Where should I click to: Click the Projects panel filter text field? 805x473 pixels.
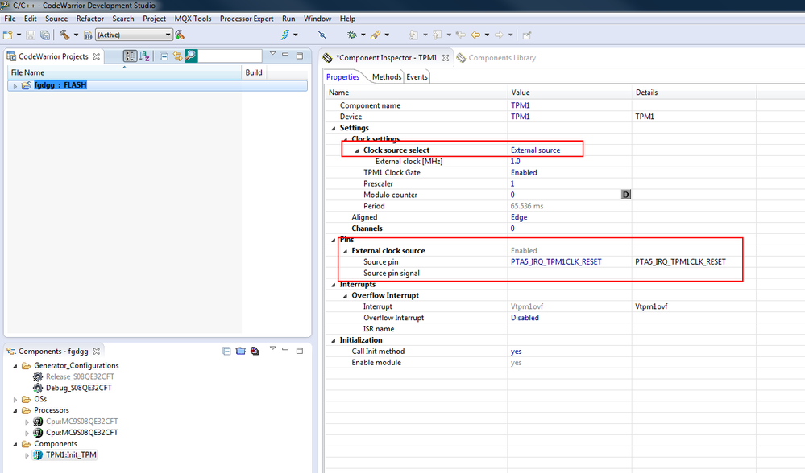(230, 56)
